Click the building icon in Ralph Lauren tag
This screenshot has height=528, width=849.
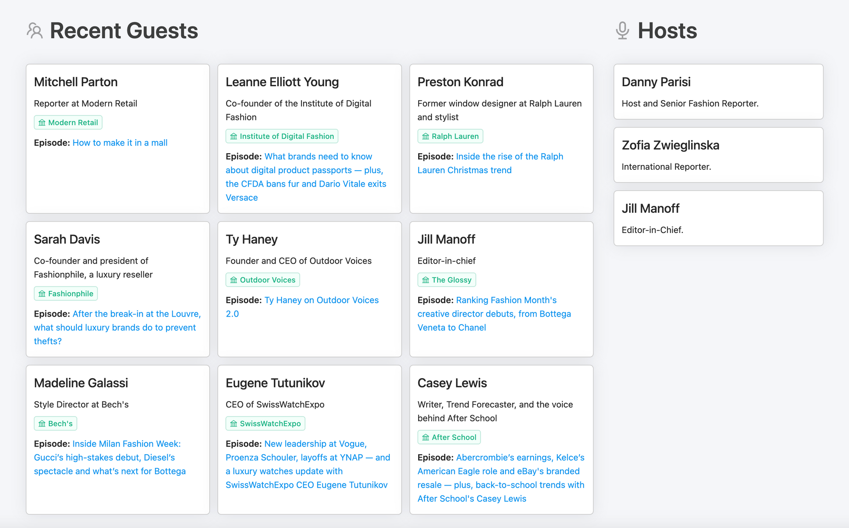pos(425,136)
